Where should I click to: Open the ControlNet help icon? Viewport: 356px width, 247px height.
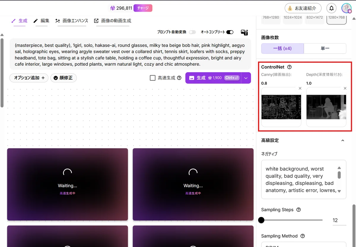coord(290,67)
